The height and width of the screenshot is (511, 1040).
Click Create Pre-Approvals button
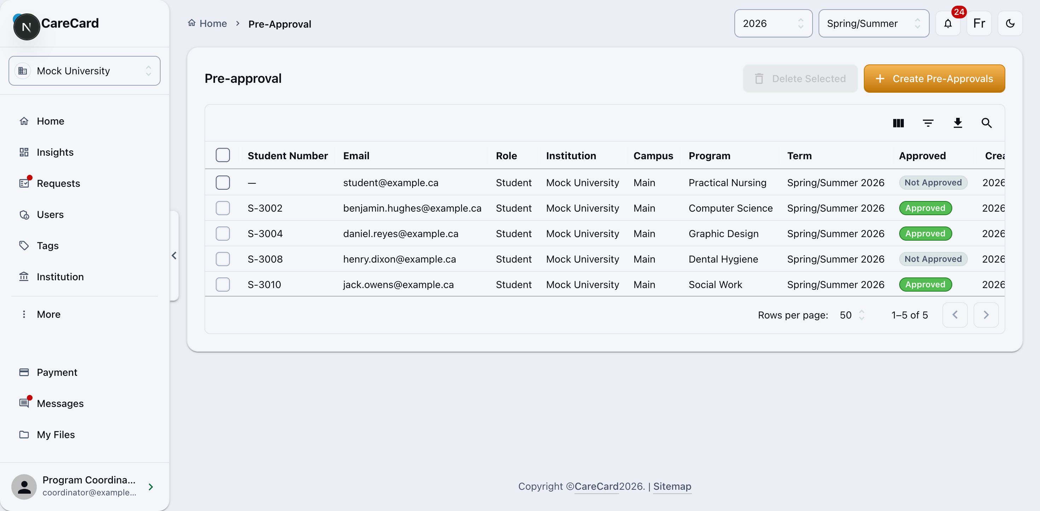coord(934,78)
